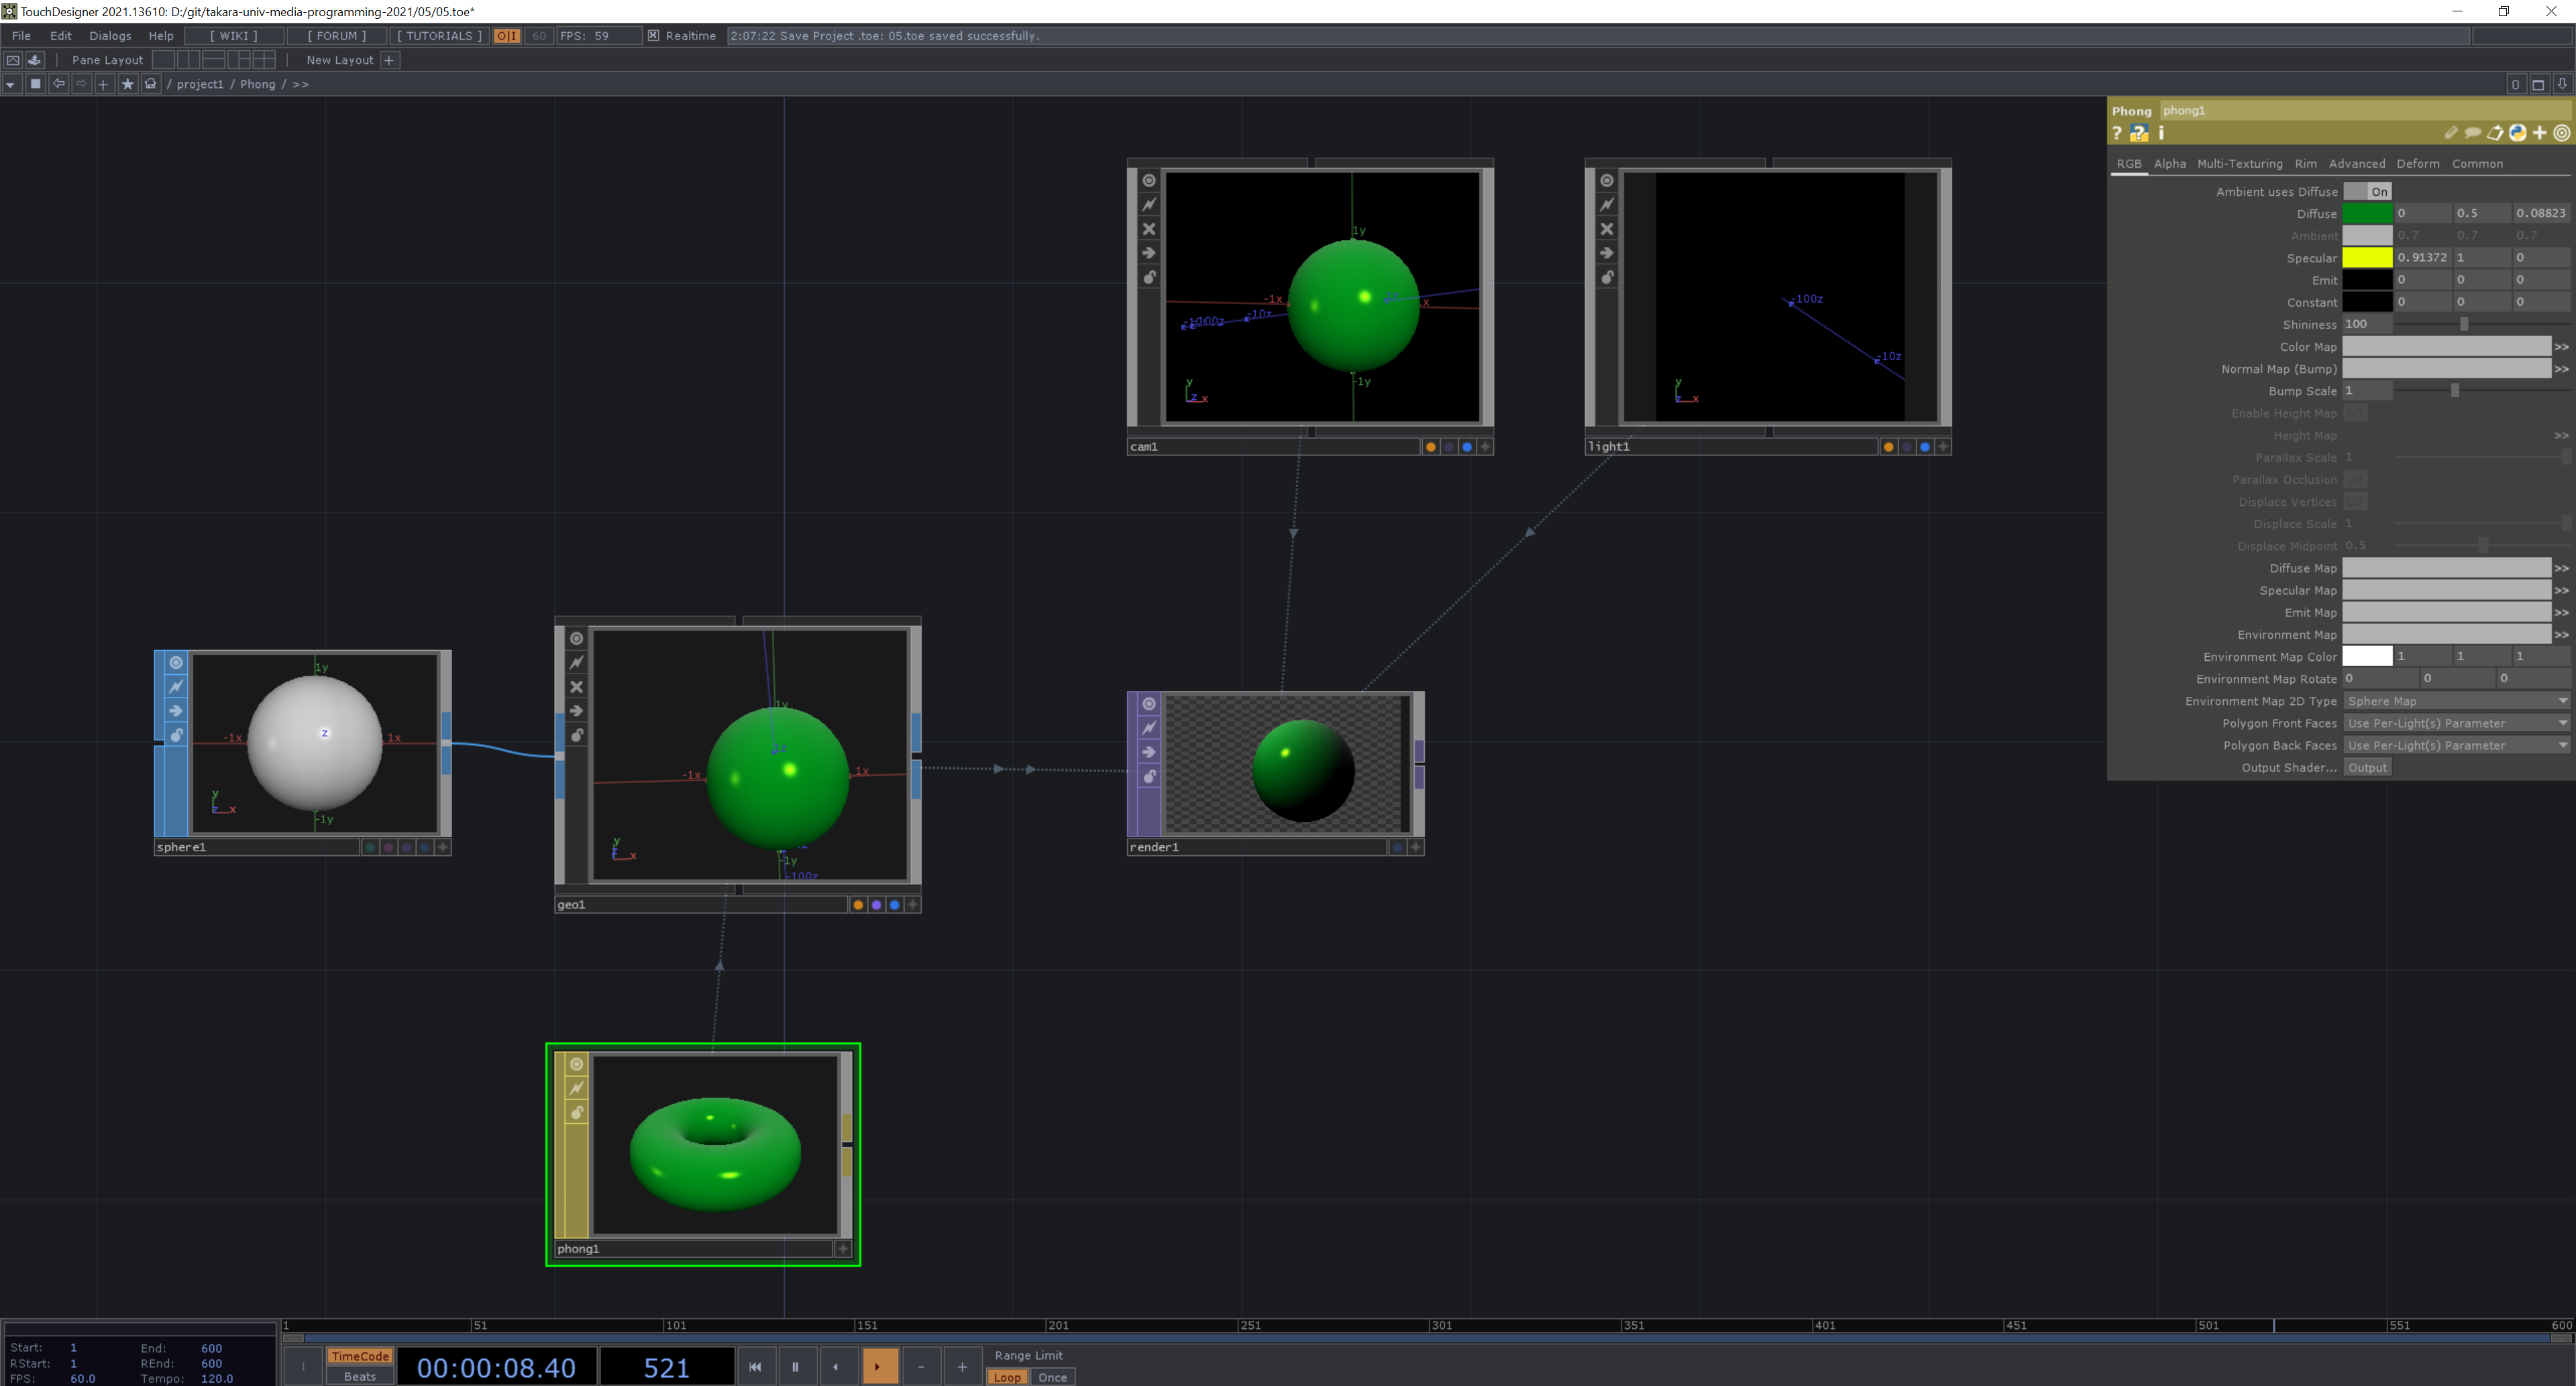
Task: Open the Python help icon in parameter panel
Action: click(x=2138, y=133)
